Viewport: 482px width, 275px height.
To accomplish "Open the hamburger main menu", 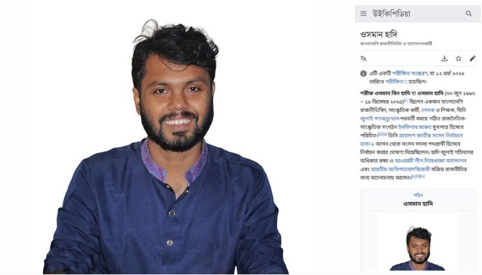I will [363, 14].
